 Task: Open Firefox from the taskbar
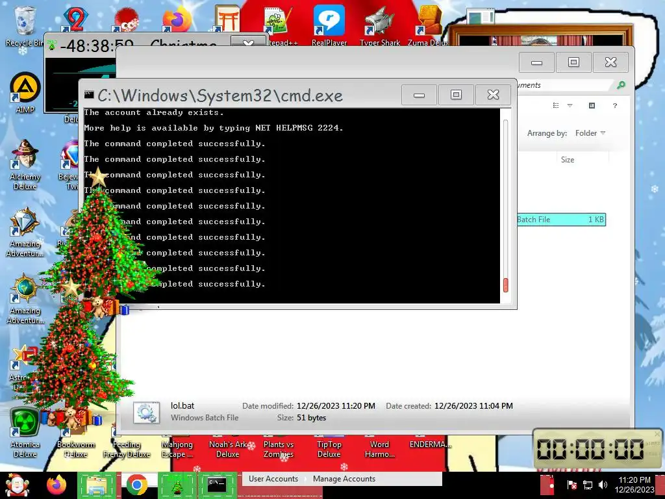coord(56,485)
